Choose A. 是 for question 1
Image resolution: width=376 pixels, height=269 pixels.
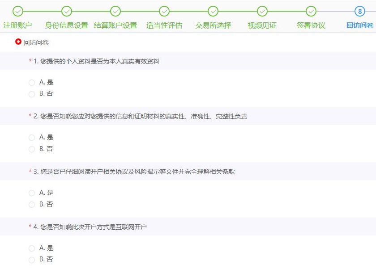pyautogui.click(x=32, y=83)
